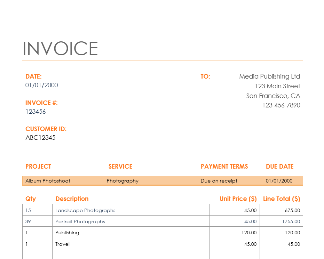324x259 pixels.
Task: Select the Qty column header
Action: pyautogui.click(x=31, y=199)
